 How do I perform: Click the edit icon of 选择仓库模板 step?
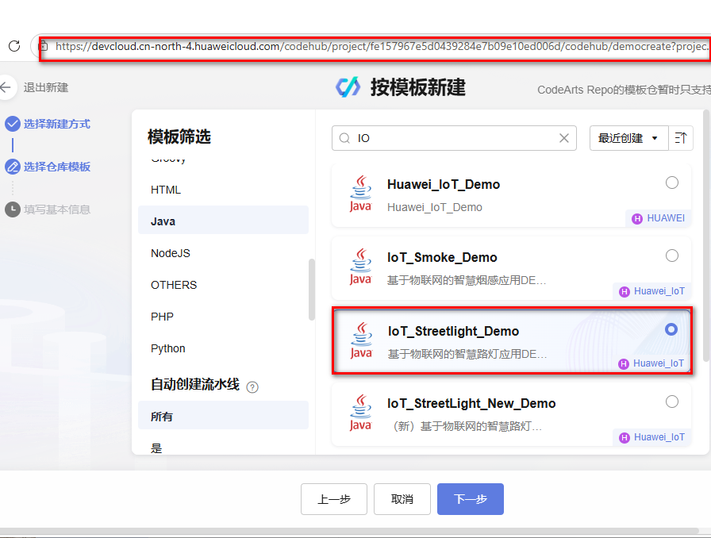(12, 167)
